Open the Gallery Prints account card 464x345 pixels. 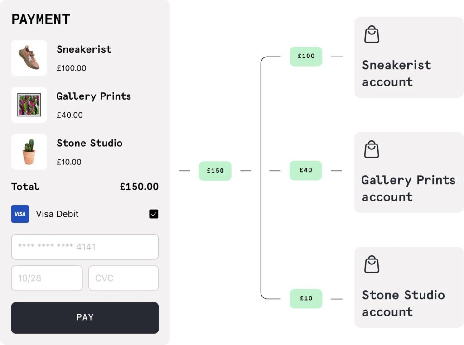coord(409,172)
